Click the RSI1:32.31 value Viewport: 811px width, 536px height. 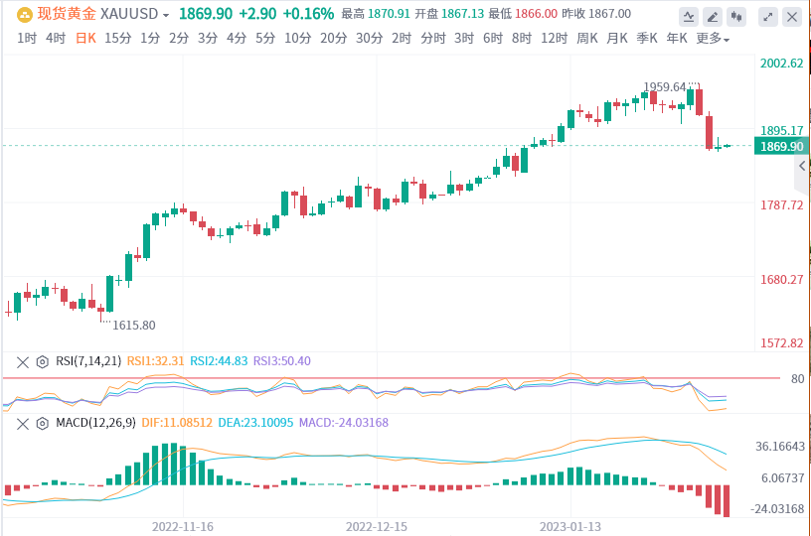(156, 361)
